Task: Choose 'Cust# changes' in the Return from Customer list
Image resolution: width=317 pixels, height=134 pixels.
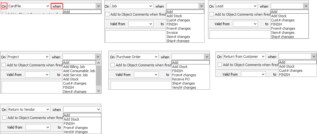Action: pyautogui.click(x=298, y=71)
